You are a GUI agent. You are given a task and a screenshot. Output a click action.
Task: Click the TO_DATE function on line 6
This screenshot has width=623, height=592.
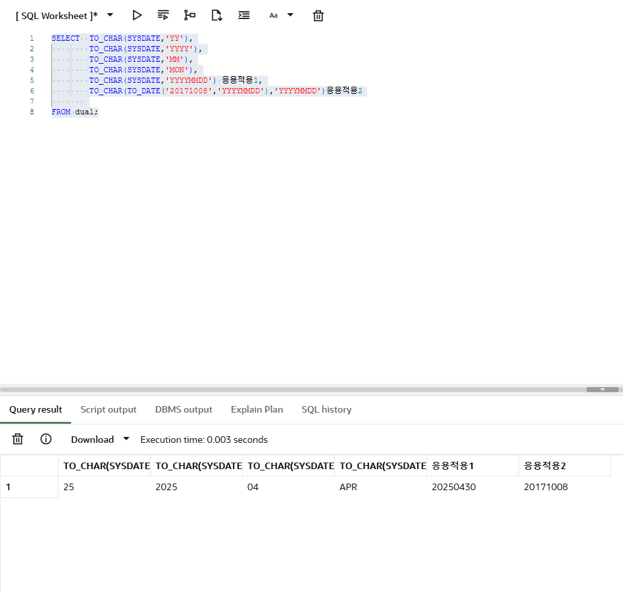click(143, 91)
